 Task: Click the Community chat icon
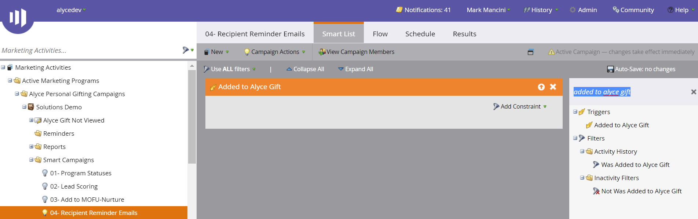point(616,10)
